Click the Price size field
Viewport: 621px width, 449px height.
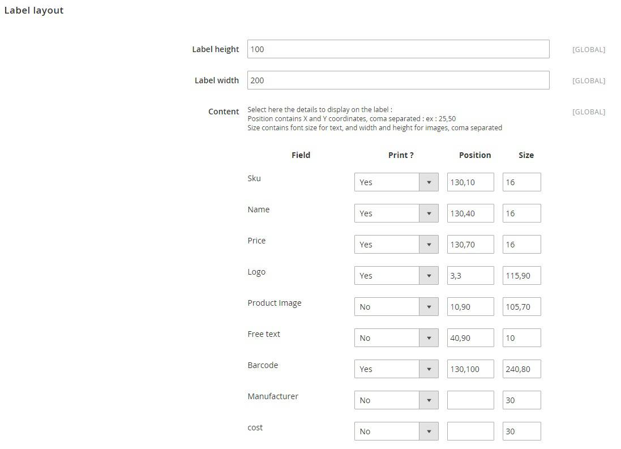(x=521, y=245)
